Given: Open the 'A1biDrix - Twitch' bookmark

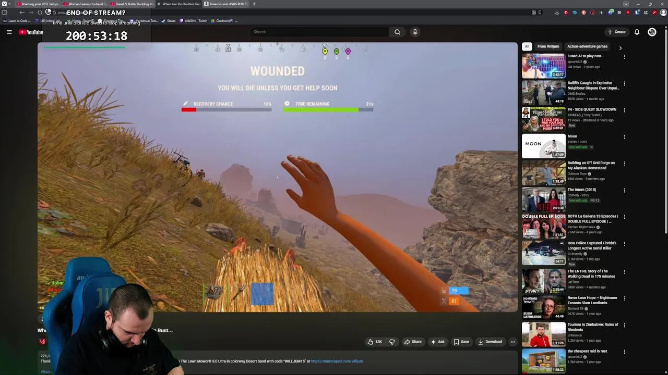Looking at the screenshot, I should point(193,21).
